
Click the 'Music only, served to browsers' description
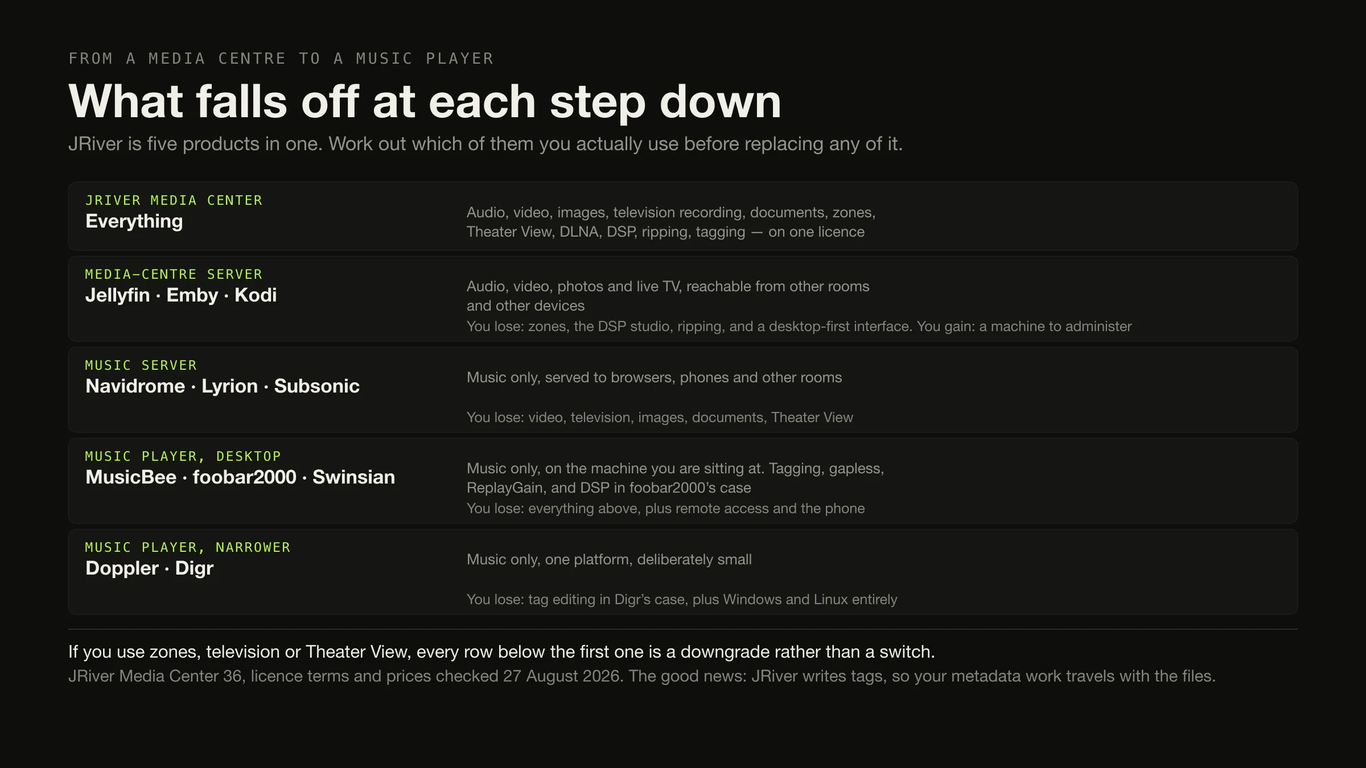point(654,378)
